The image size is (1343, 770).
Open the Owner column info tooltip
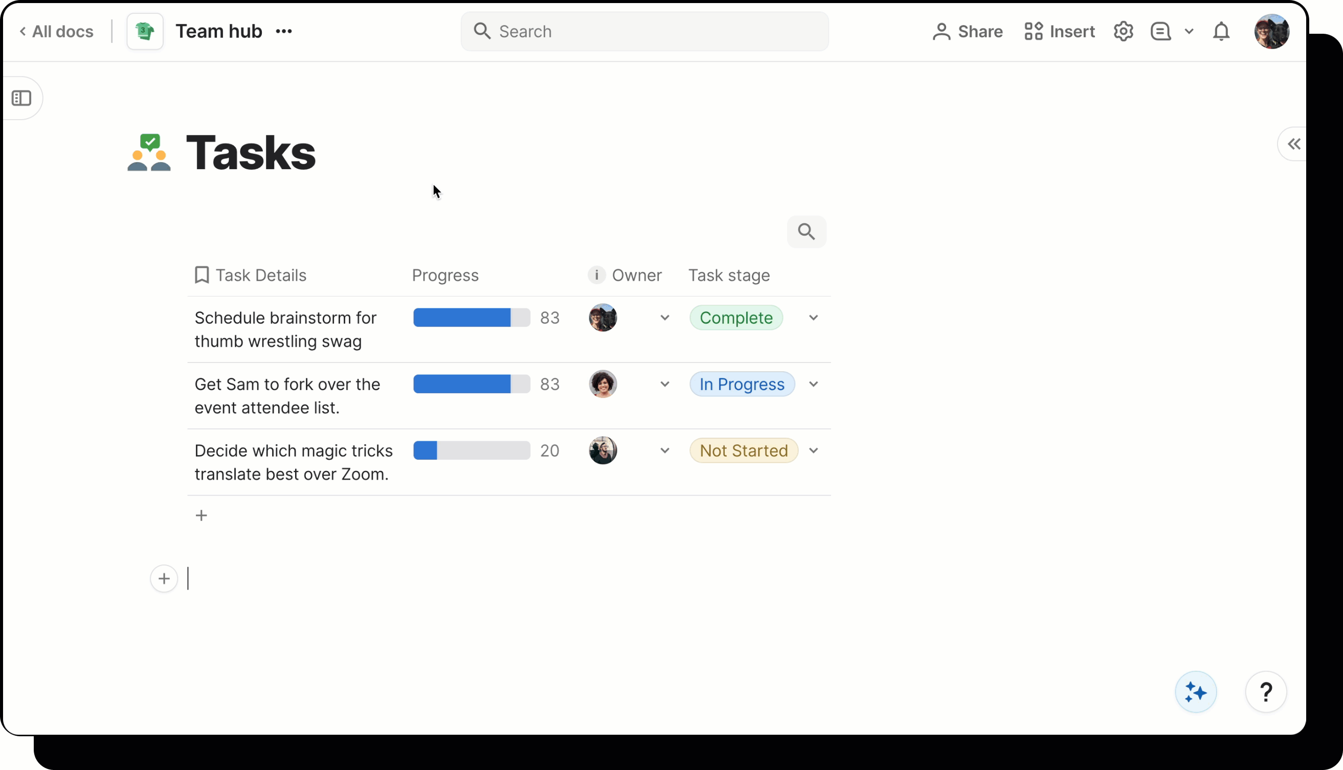pos(597,275)
